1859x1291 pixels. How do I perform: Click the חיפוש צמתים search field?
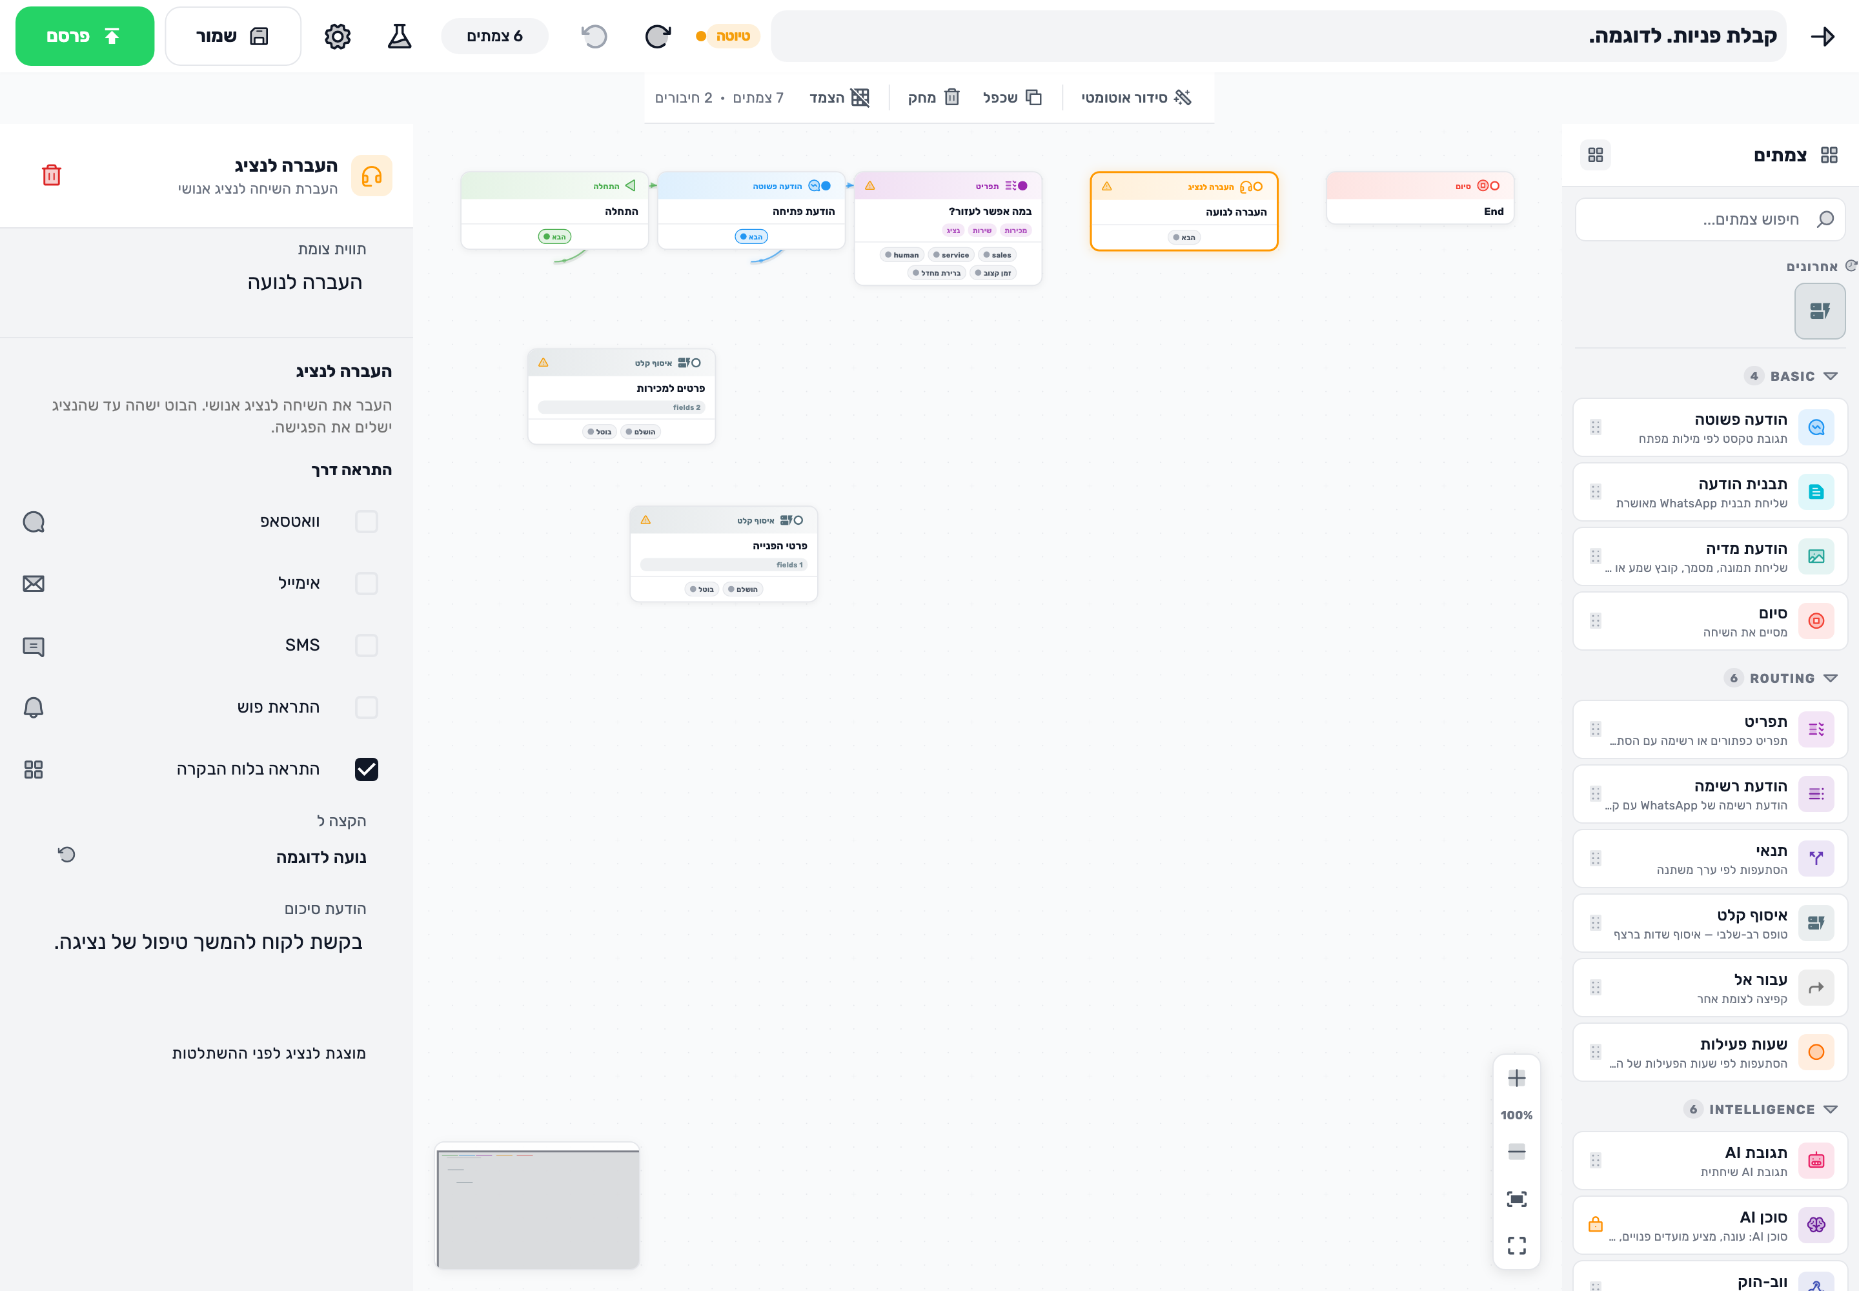tap(1710, 219)
